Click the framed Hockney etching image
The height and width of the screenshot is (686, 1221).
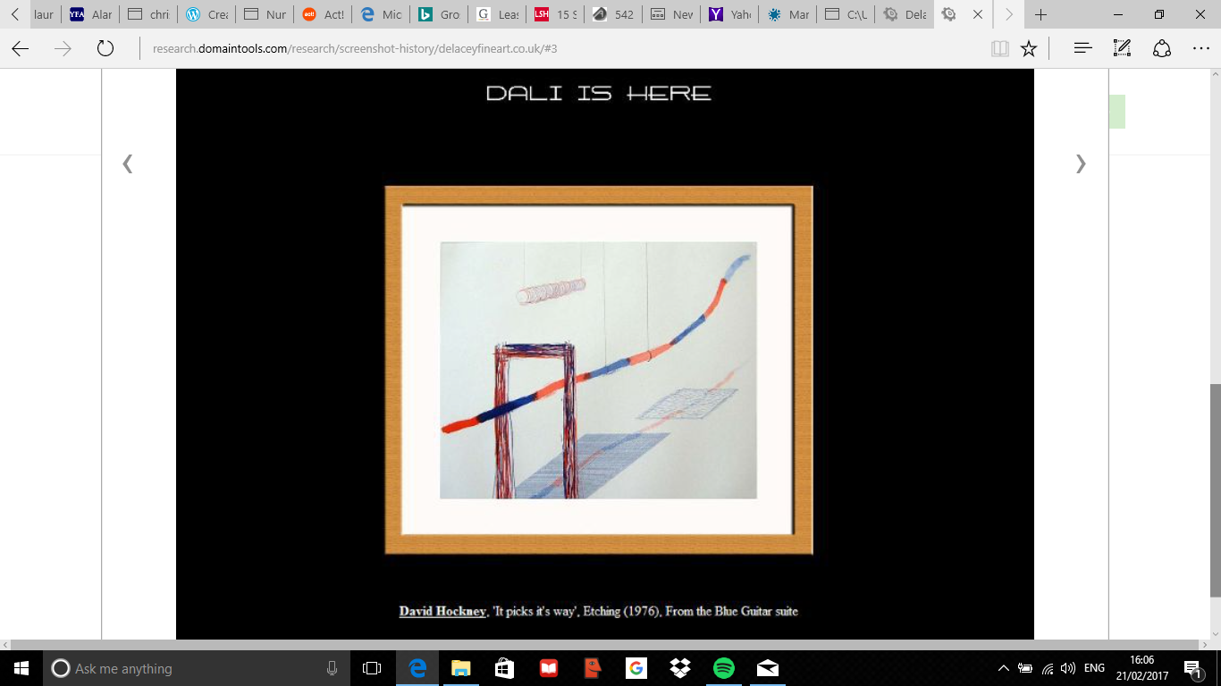(598, 370)
